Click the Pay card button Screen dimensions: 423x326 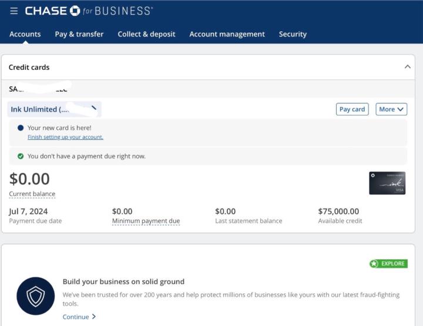pos(352,109)
